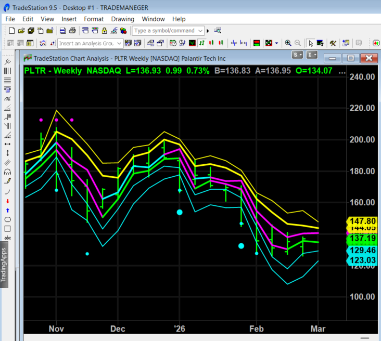The image size is (381, 341).
Task: Click the Zoom In magnifier icon
Action: pyautogui.click(x=288, y=43)
